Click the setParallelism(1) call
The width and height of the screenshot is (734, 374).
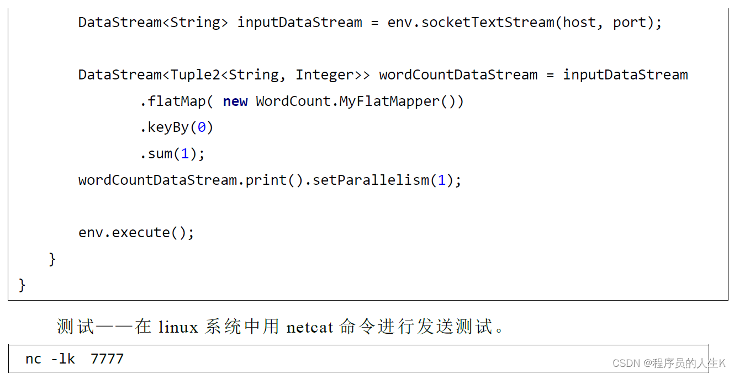click(387, 180)
